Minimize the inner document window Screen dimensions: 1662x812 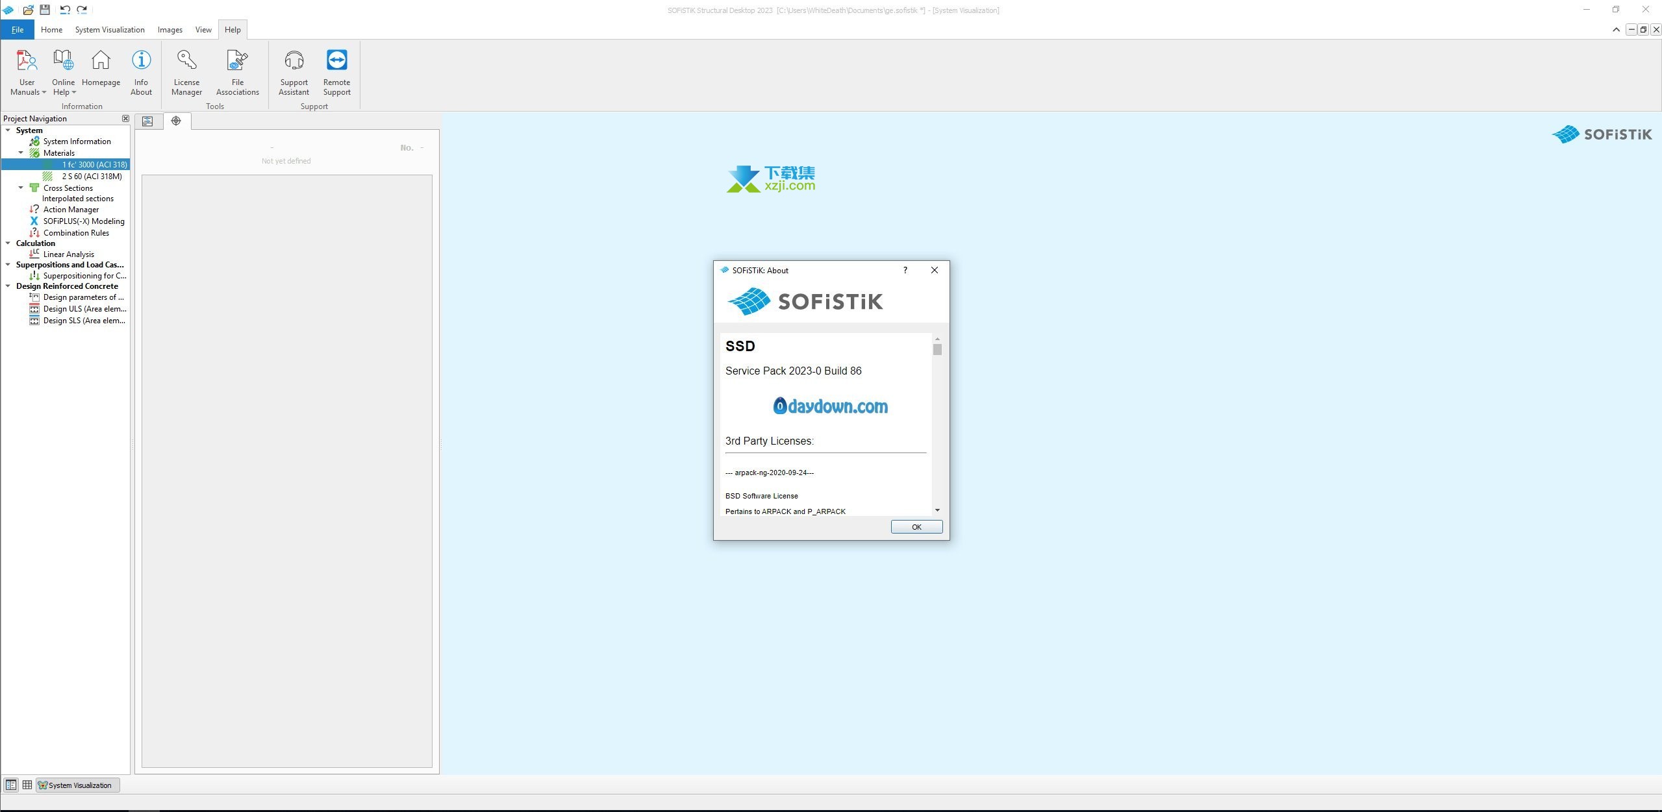click(1631, 30)
